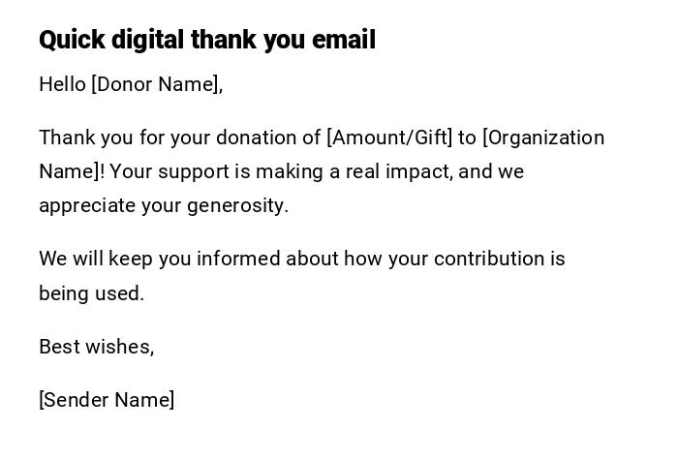
Task: Select the [Amount/Gift] placeholder text
Action: pos(389,138)
